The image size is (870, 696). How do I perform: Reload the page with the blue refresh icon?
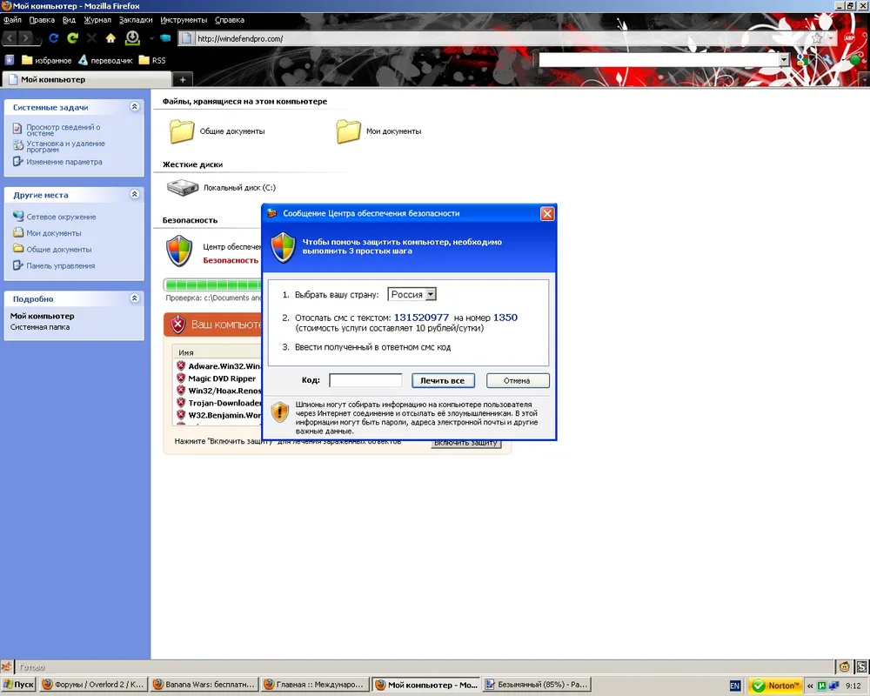(x=53, y=38)
